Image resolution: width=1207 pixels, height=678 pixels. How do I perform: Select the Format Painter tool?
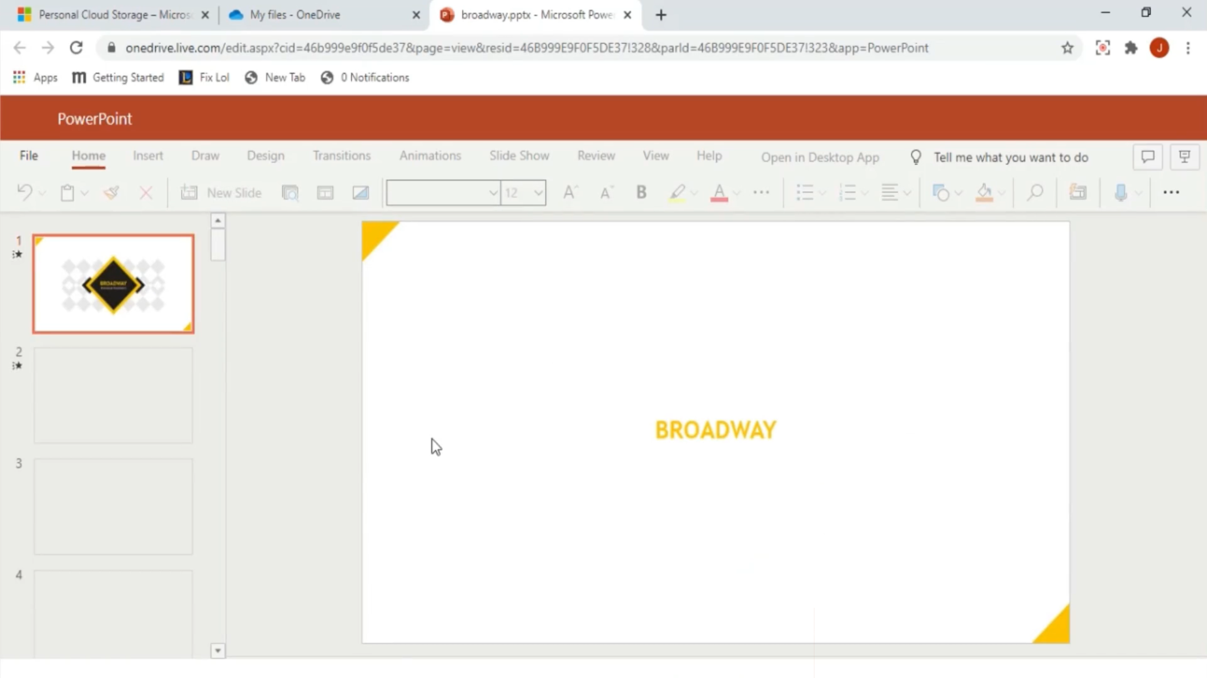pos(112,192)
